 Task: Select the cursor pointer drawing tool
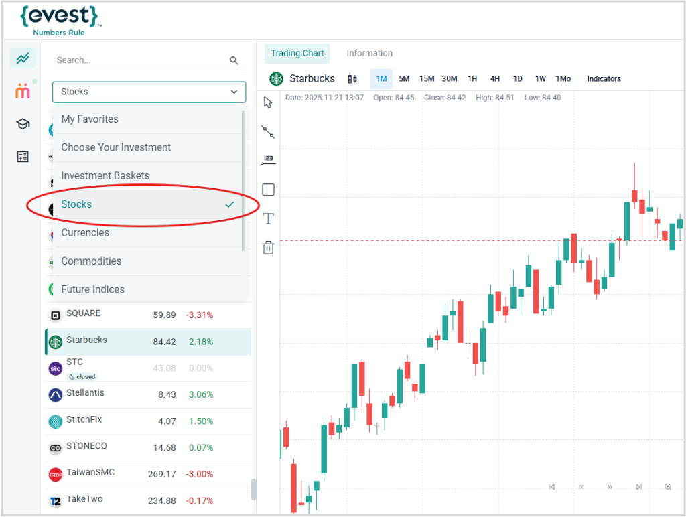268,102
